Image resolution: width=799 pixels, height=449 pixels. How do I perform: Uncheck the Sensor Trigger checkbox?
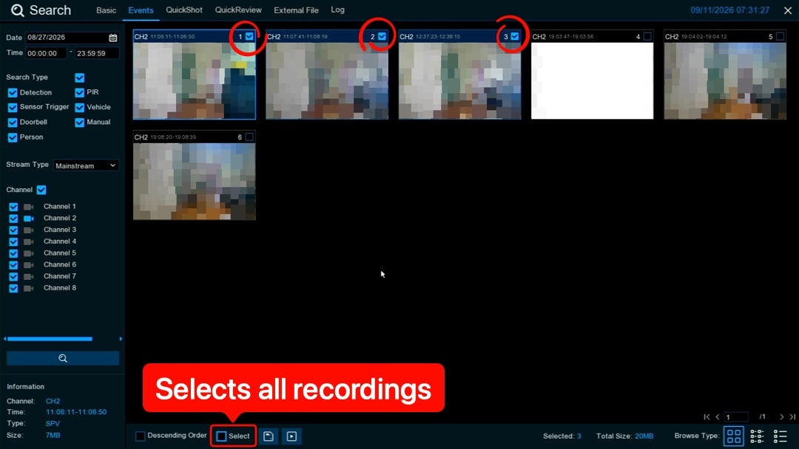point(13,107)
